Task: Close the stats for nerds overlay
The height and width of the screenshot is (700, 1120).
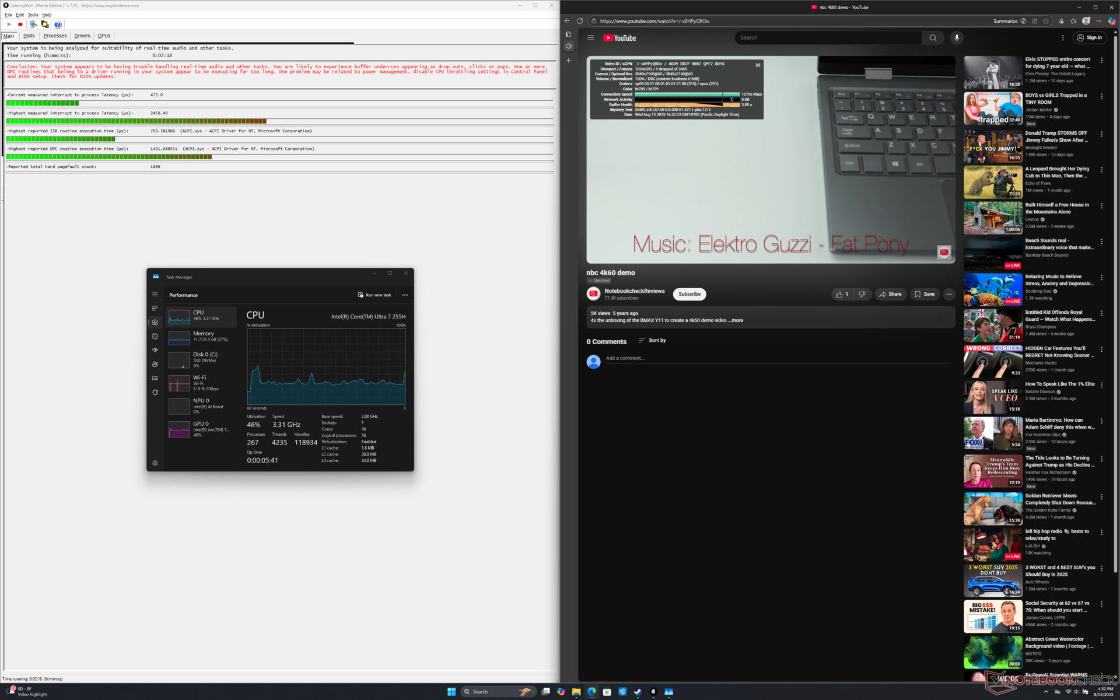Action: tap(758, 65)
